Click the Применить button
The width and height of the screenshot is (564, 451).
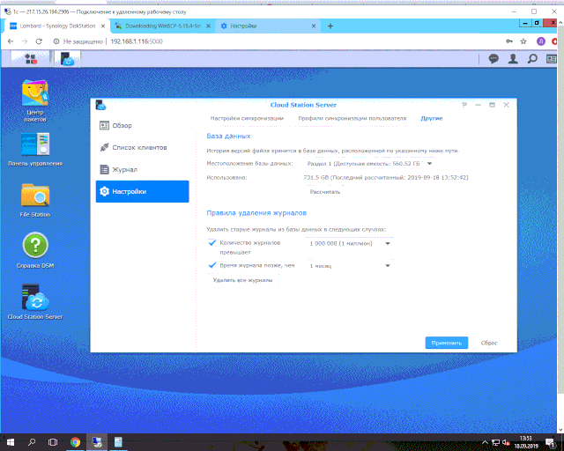tap(447, 343)
